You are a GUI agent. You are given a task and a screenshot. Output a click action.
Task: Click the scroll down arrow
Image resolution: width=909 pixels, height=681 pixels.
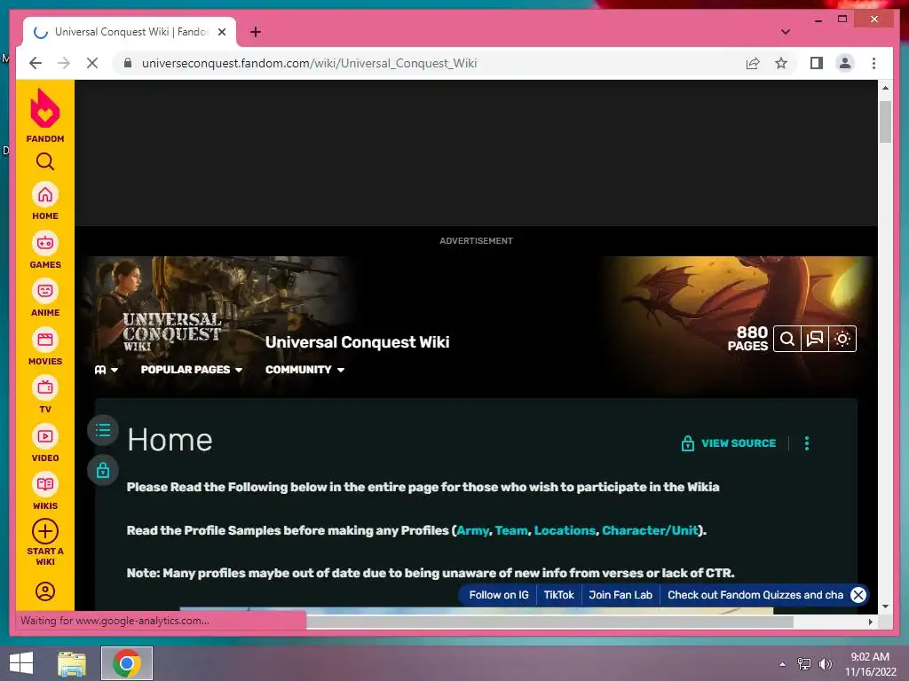click(x=885, y=607)
